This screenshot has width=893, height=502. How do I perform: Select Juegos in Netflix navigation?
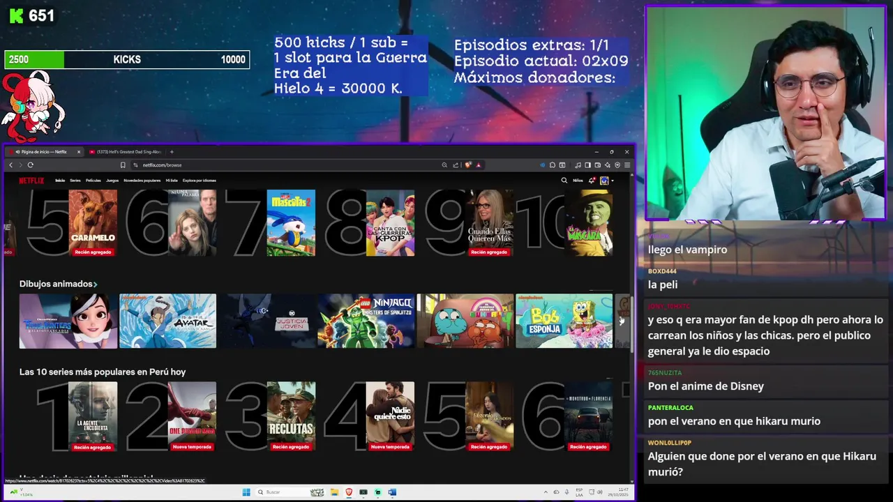112,181
